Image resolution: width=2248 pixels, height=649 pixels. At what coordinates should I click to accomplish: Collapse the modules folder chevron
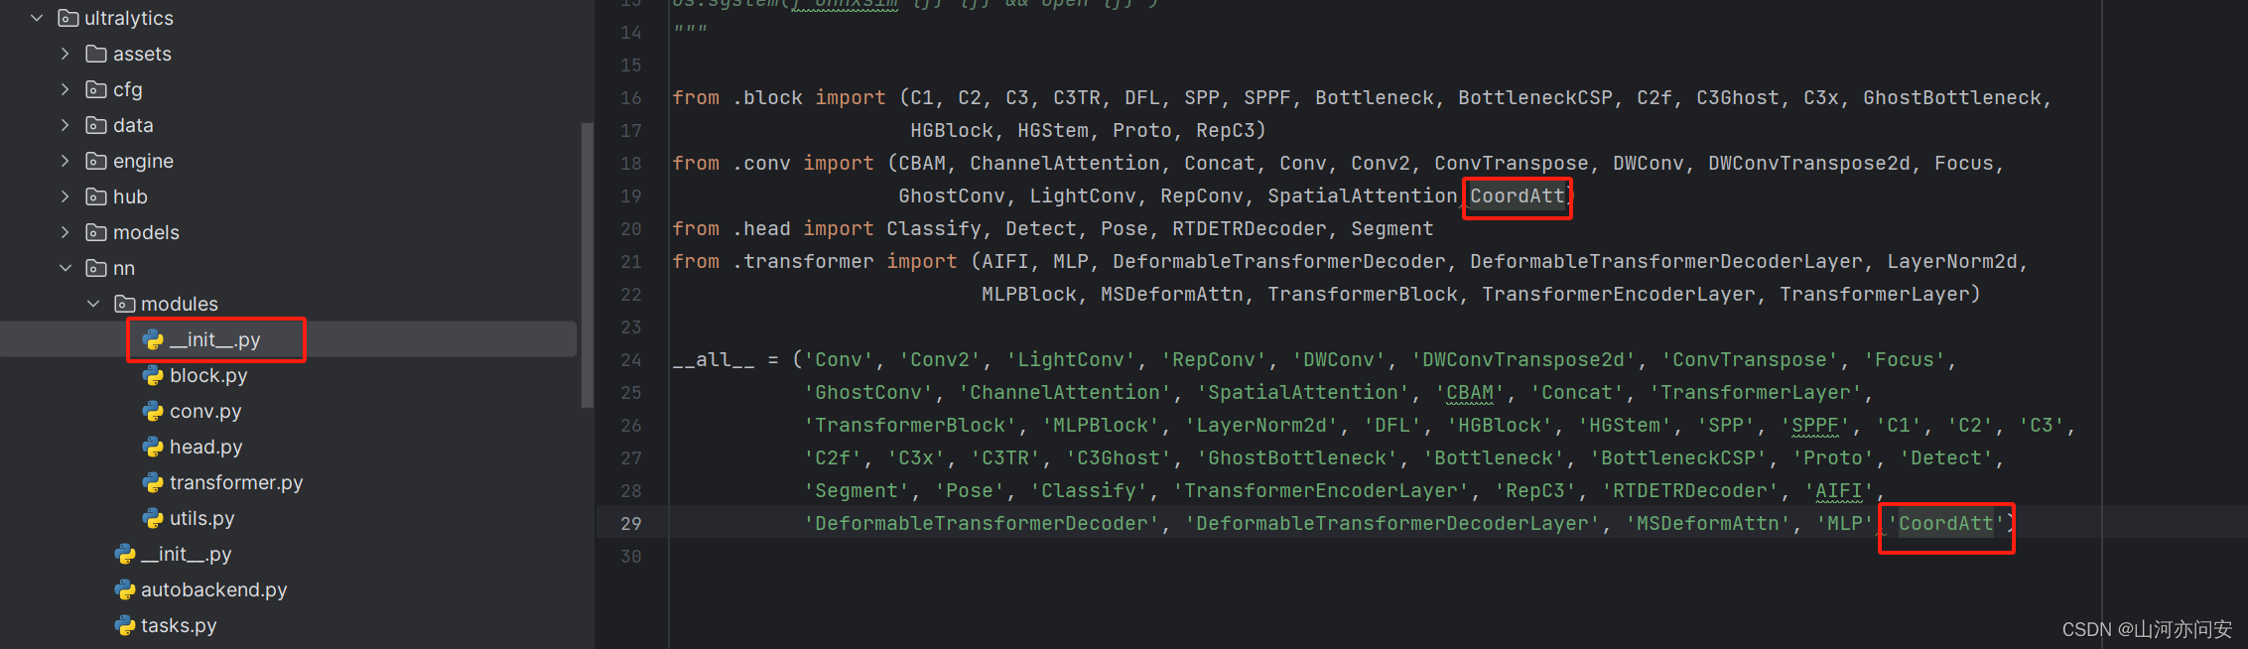point(93,304)
